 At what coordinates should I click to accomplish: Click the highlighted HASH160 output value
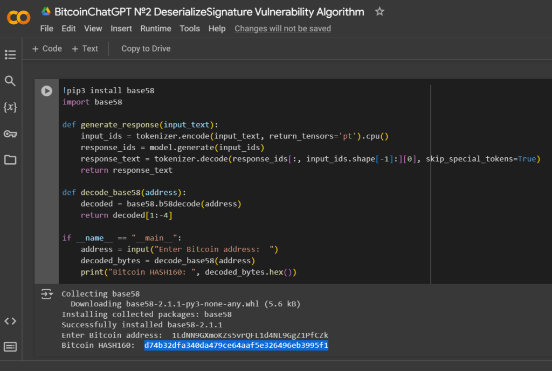click(x=236, y=345)
